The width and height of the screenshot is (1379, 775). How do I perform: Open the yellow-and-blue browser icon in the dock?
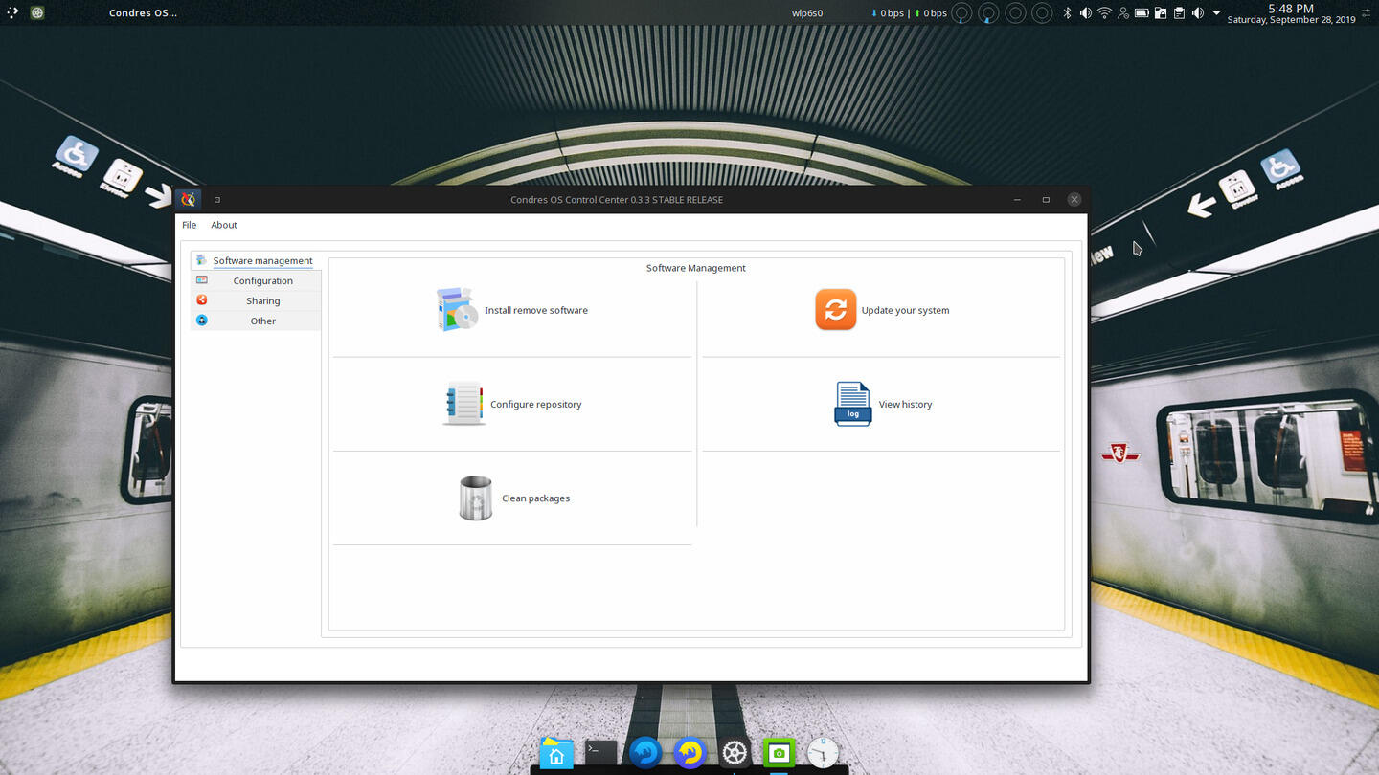689,753
